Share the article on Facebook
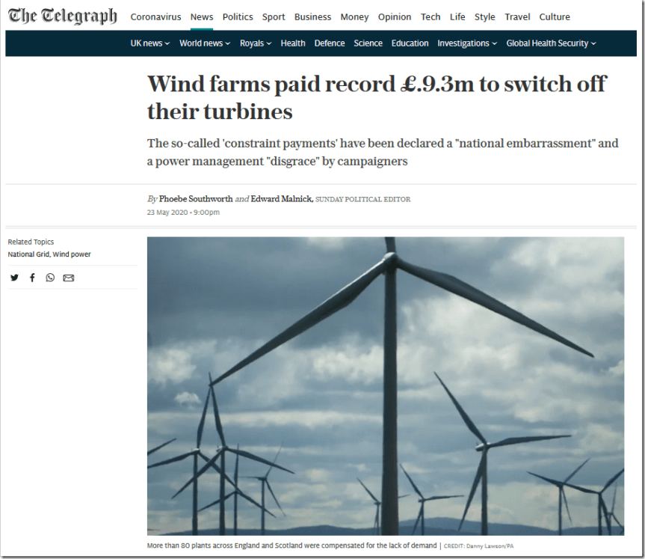This screenshot has width=645, height=559. pos(32,278)
